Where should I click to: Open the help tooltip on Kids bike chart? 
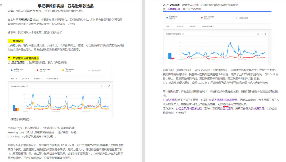[183, 34]
